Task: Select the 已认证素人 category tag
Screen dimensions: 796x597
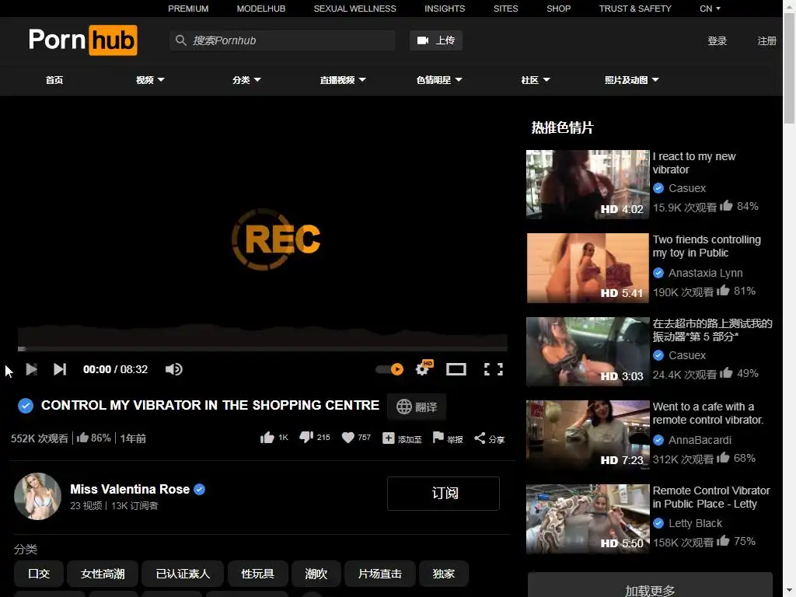Action: (x=183, y=574)
